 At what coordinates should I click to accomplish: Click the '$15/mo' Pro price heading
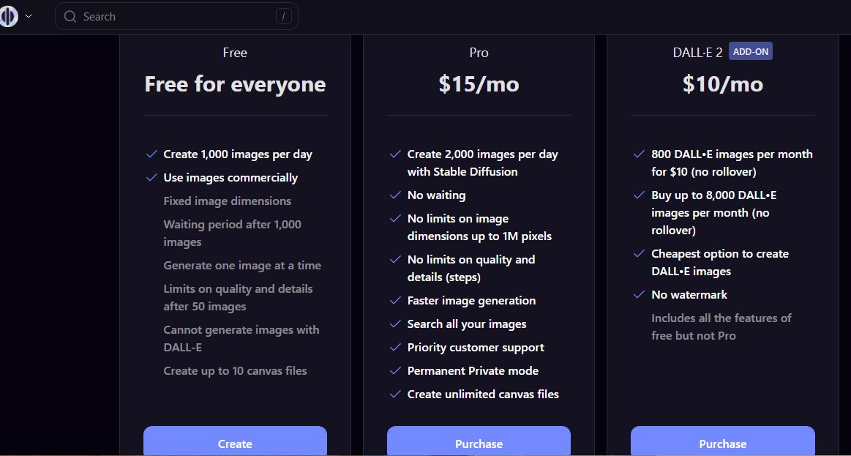coord(479,84)
